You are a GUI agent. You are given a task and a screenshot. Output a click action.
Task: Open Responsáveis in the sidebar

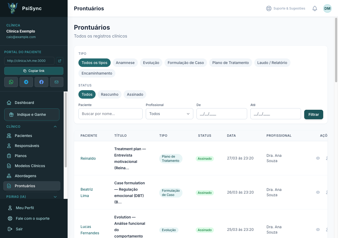32,146
